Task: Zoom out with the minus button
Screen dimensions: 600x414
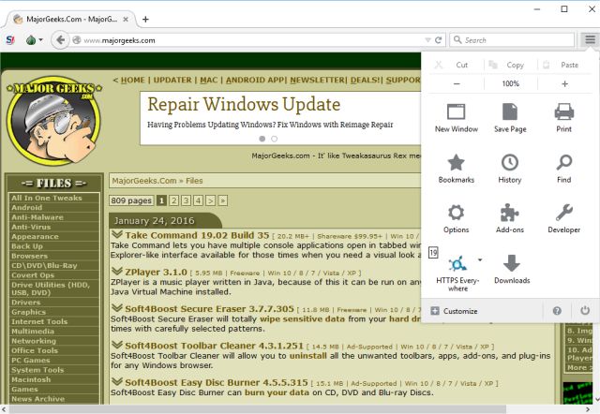Action: tap(457, 83)
